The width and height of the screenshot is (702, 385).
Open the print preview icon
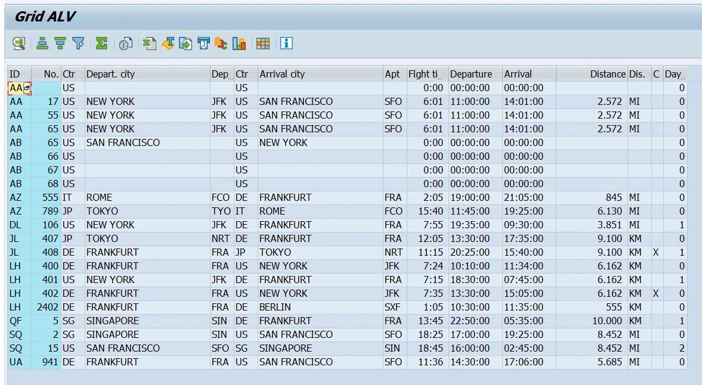coord(126,44)
